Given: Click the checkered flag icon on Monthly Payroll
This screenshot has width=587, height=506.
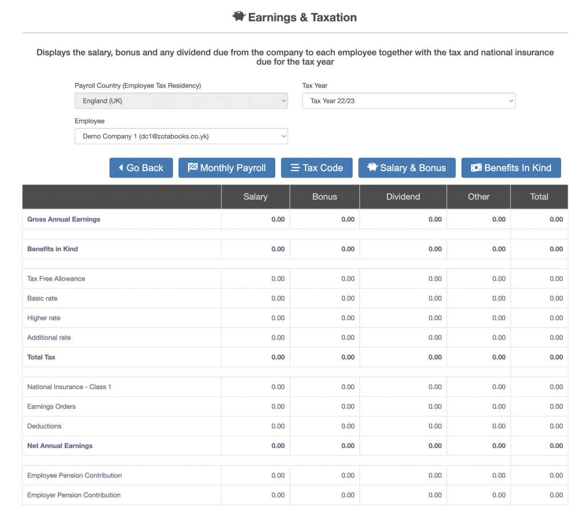Looking at the screenshot, I should pyautogui.click(x=193, y=168).
